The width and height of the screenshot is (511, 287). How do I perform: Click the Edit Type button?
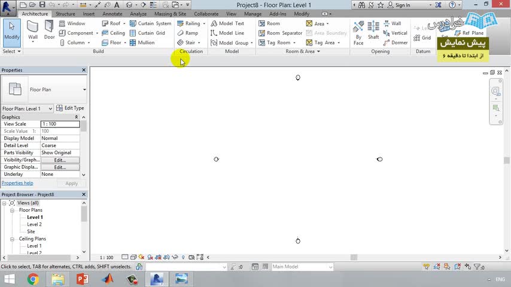(70, 108)
